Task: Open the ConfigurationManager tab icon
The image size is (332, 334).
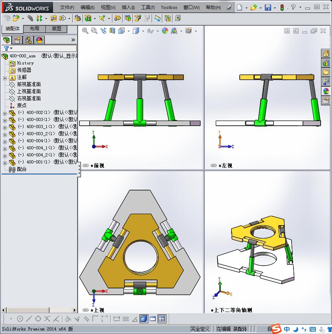Action: coord(28,40)
